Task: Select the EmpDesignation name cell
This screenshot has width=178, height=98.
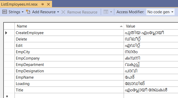Action: click(x=69, y=71)
